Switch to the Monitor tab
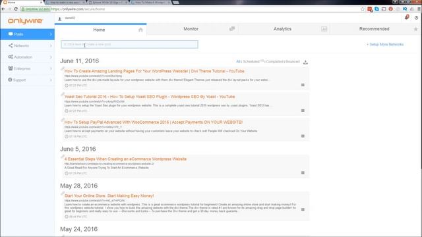This screenshot has height=237, width=422. (x=192, y=29)
